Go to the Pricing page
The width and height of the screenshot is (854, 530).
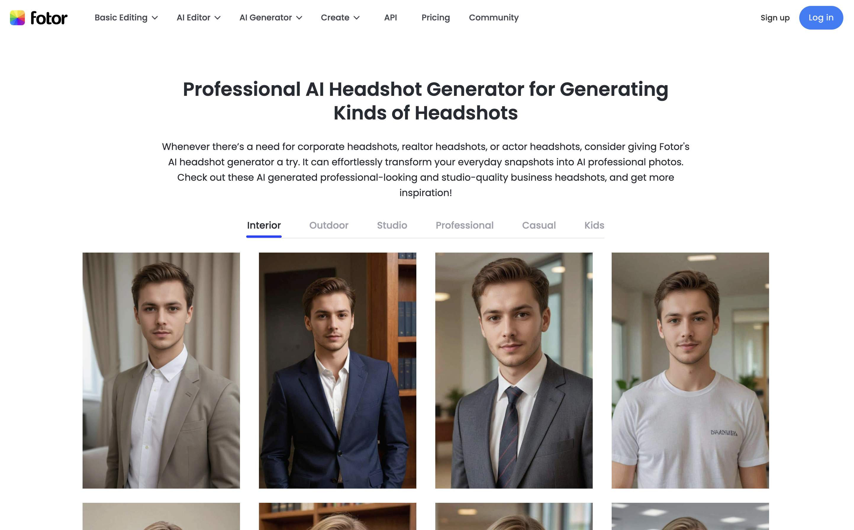point(436,17)
